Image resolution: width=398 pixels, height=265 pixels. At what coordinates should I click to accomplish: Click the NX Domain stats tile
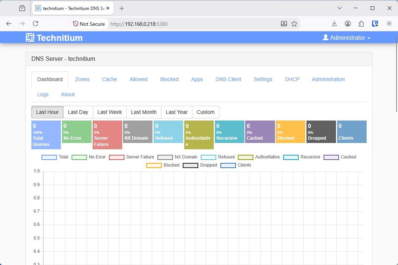[x=138, y=132]
